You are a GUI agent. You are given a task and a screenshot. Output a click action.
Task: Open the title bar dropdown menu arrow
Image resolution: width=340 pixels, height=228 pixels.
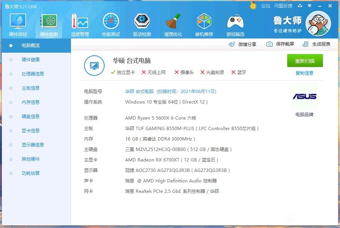pyautogui.click(x=310, y=6)
